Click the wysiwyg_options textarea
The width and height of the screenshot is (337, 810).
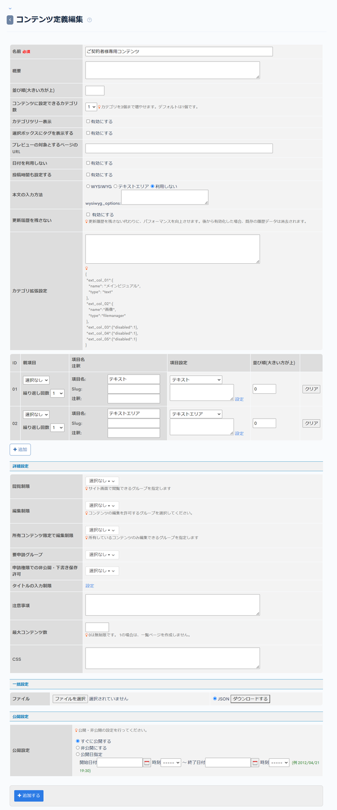165,197
